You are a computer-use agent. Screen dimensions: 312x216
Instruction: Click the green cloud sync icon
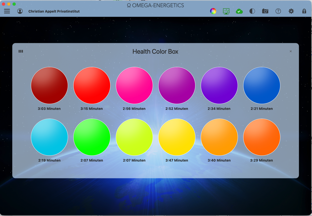(x=239, y=11)
